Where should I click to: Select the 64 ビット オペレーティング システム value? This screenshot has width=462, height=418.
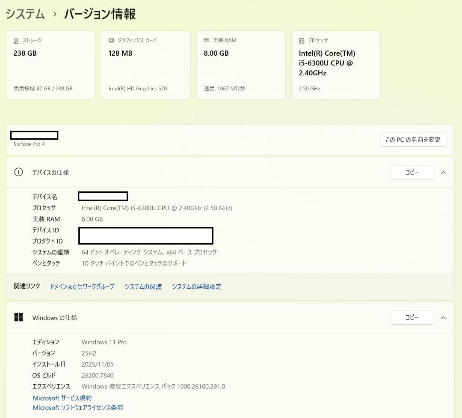click(149, 252)
